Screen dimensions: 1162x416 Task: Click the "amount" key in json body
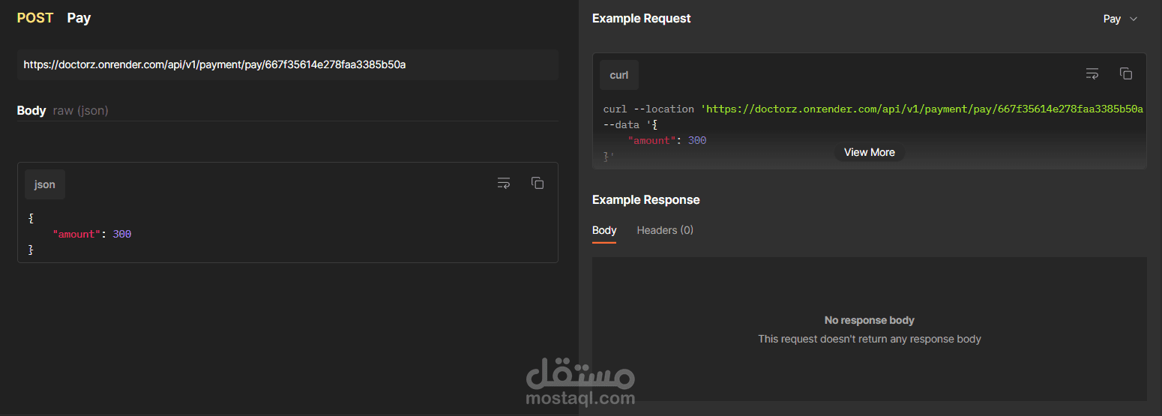pyautogui.click(x=75, y=234)
